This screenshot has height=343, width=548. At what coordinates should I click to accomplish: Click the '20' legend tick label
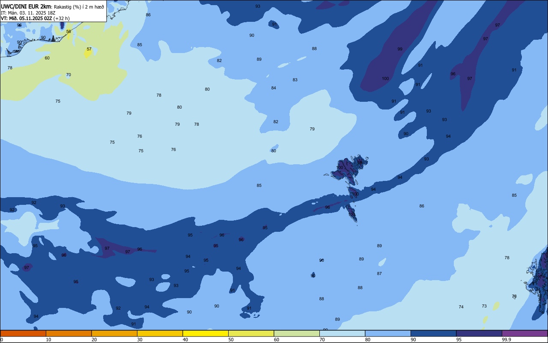94,340
